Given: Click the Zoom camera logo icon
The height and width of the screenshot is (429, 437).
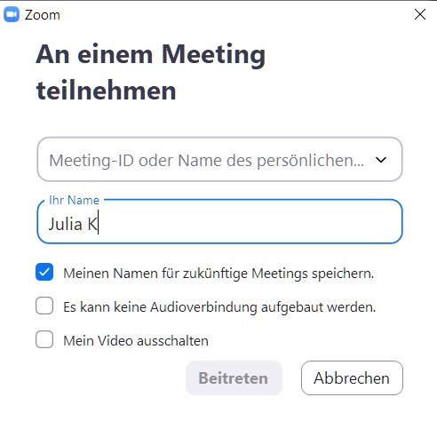Looking at the screenshot, I should (x=12, y=15).
